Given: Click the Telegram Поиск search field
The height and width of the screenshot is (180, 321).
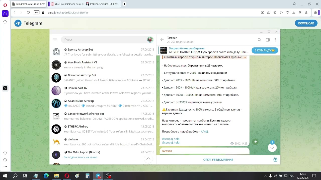Looking at the screenshot, I should (105, 39).
